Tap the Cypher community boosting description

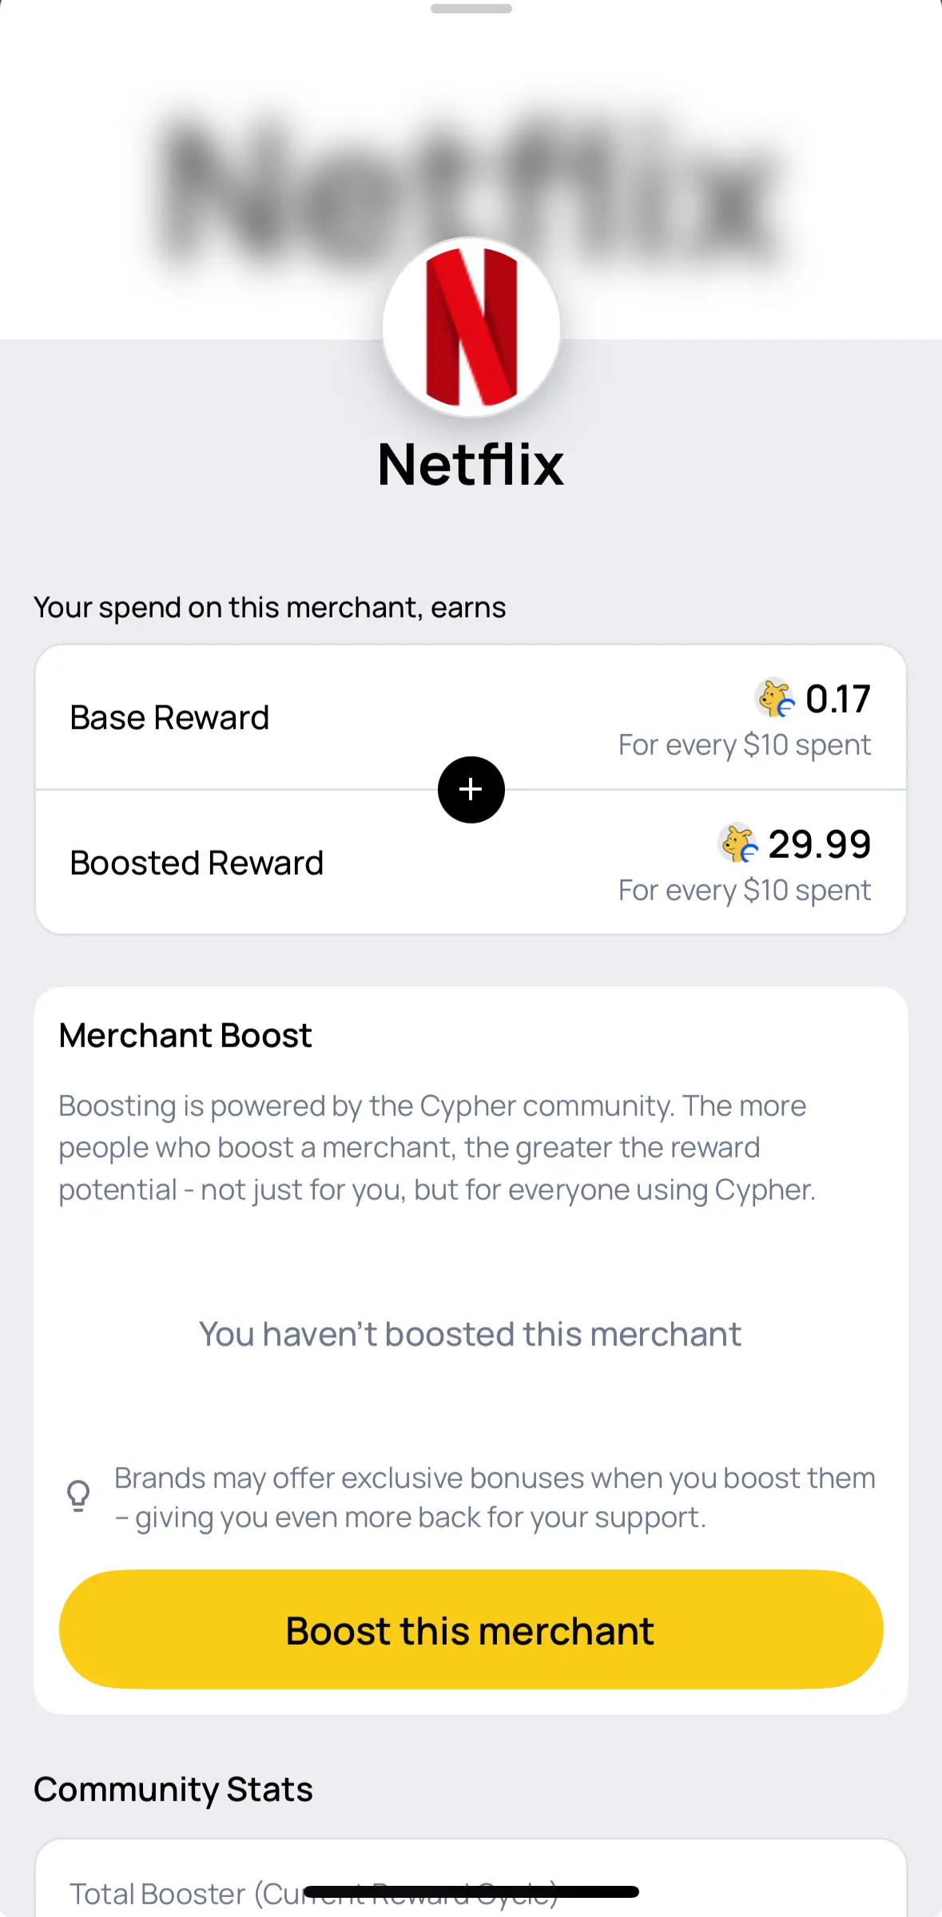coord(437,1148)
